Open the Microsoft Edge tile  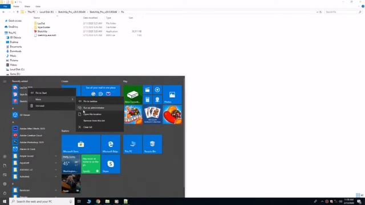point(111,144)
